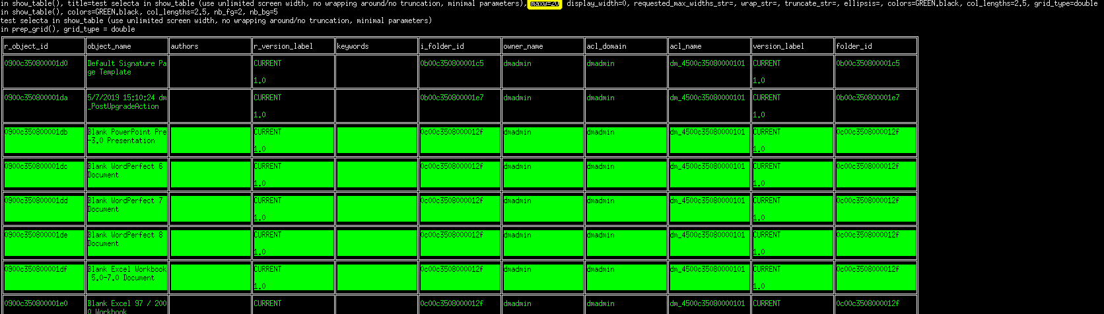Click the highlighted maxw=20 text

545,4
